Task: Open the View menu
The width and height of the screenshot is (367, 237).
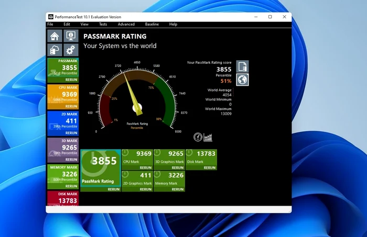Action: click(x=84, y=24)
